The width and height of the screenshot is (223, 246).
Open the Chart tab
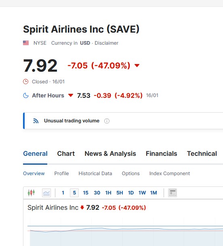coord(66,153)
